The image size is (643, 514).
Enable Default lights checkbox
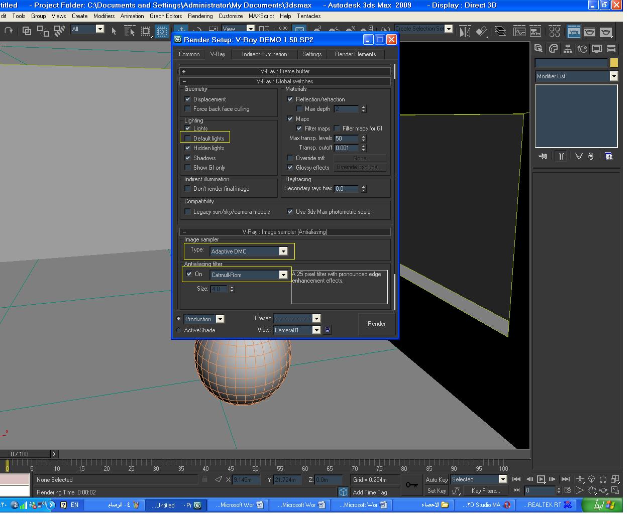(188, 138)
